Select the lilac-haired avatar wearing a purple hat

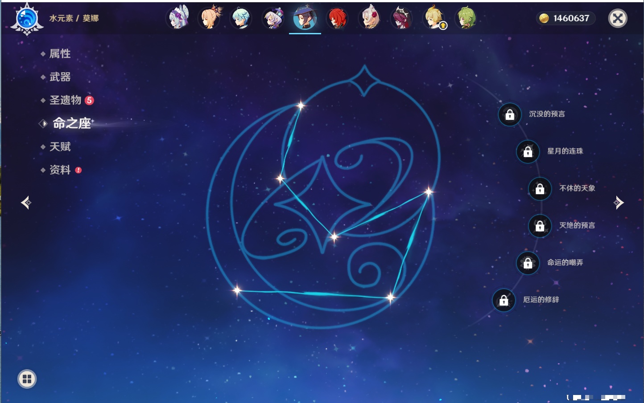click(x=273, y=18)
